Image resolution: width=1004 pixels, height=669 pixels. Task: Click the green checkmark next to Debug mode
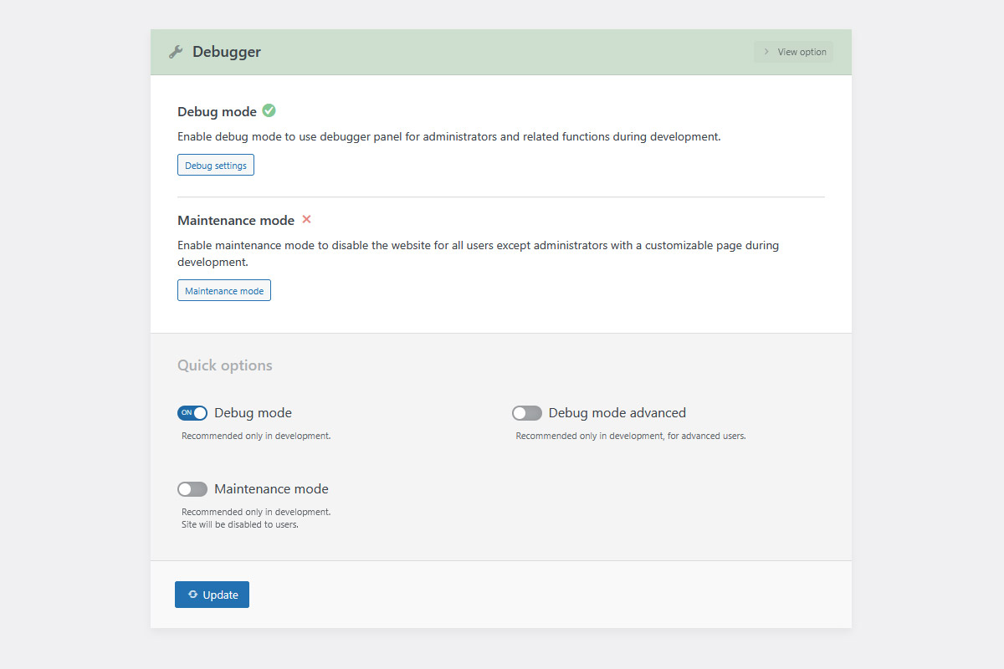[269, 110]
